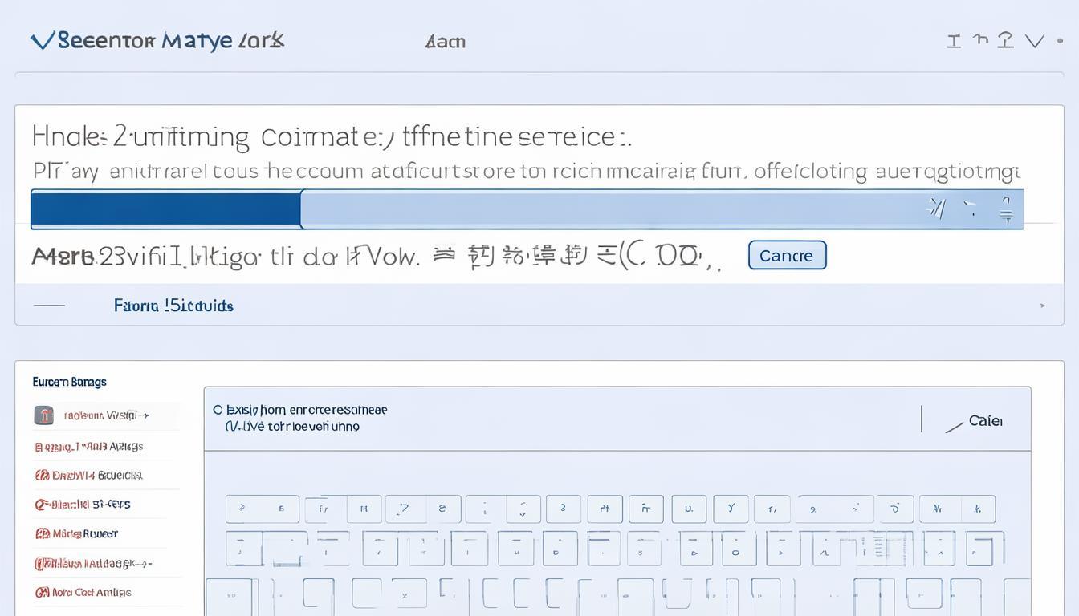Click red icon beside 'Nora Cad Amlias' item
Image resolution: width=1079 pixels, height=616 pixels.
(42, 593)
